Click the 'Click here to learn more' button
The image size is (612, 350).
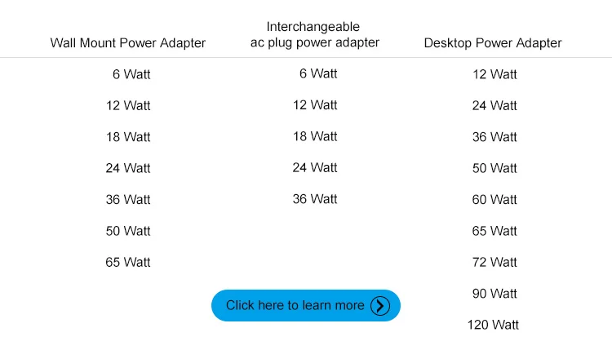[x=306, y=305]
